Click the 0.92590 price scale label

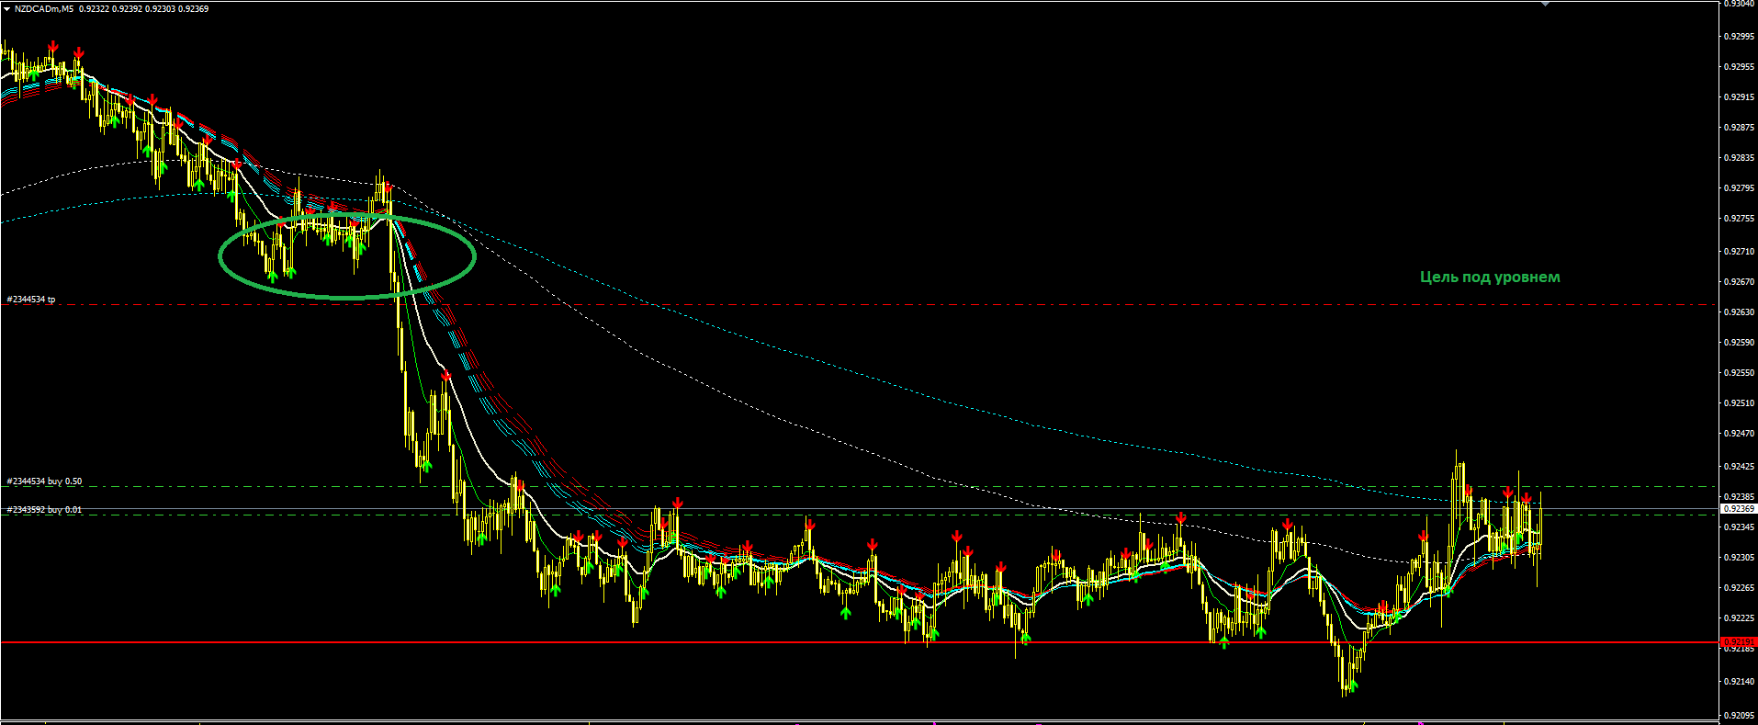pyautogui.click(x=1738, y=343)
